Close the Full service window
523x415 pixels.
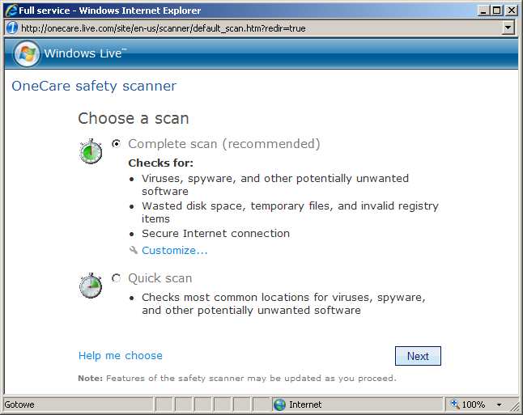(x=511, y=11)
